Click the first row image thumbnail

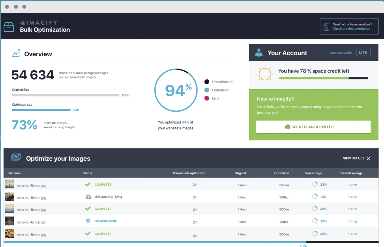coord(10,184)
